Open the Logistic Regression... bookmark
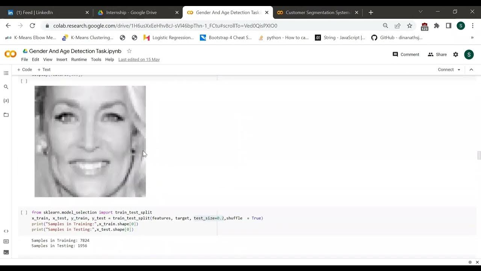This screenshot has width=481, height=271. click(x=169, y=38)
